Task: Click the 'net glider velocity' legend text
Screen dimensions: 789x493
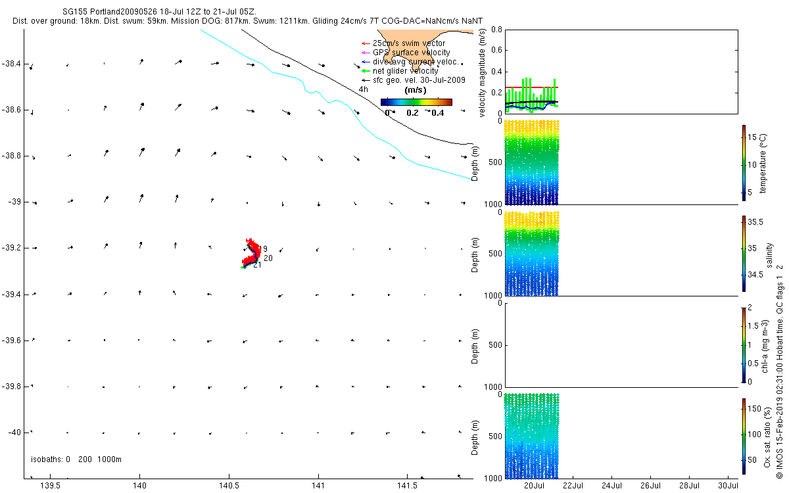Action: 406,70
